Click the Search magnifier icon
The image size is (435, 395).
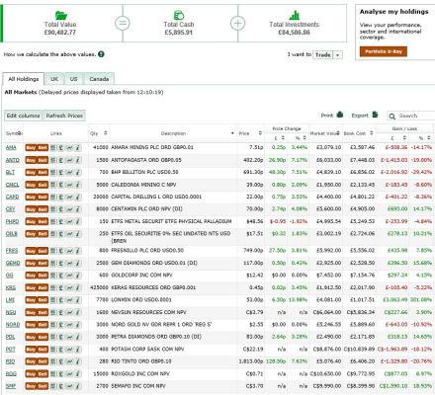[391, 117]
